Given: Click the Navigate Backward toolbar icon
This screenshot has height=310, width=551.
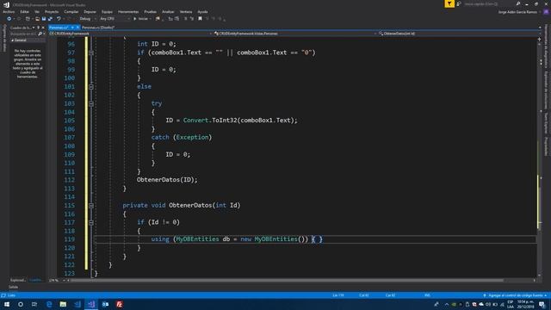Looking at the screenshot, I should tap(9, 19).
